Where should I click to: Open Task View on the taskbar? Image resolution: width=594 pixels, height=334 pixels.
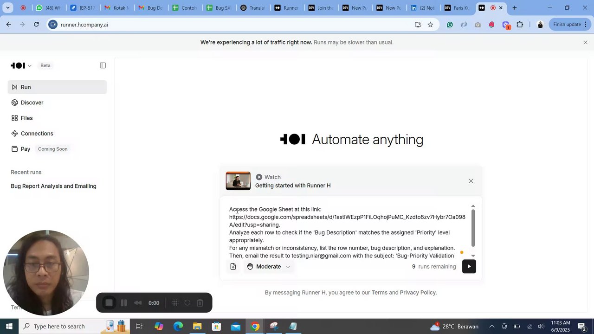(x=139, y=326)
